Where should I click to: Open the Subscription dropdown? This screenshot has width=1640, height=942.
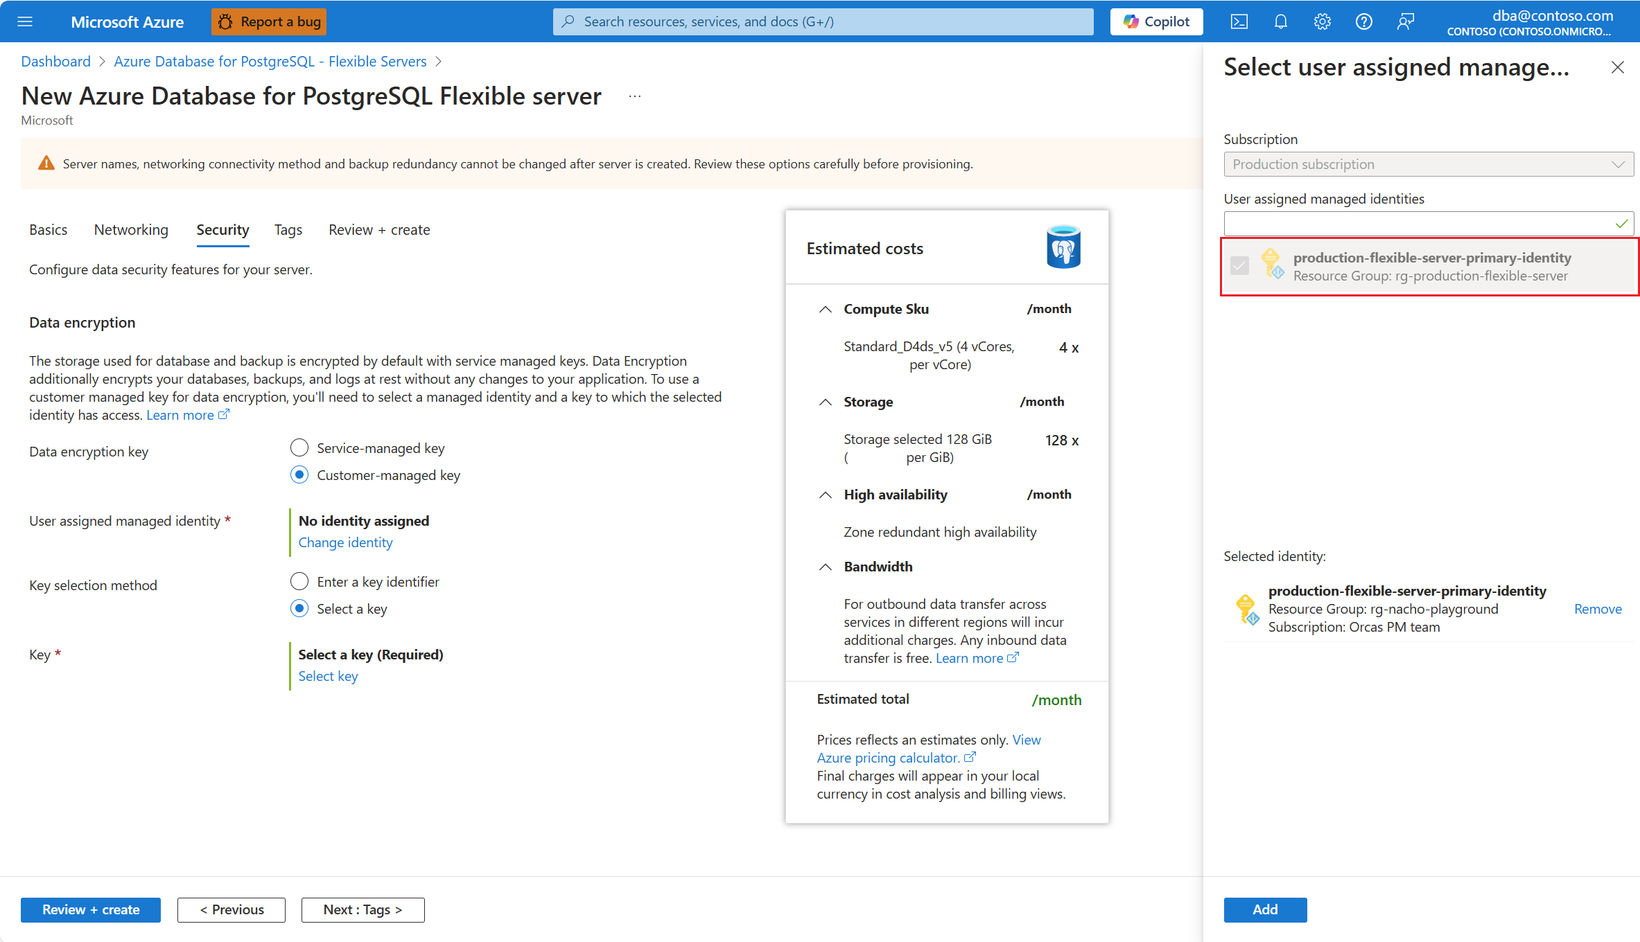pyautogui.click(x=1428, y=164)
